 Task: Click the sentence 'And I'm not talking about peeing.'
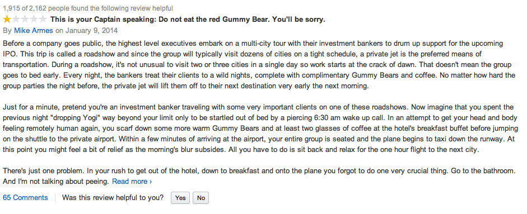[x=56, y=182]
